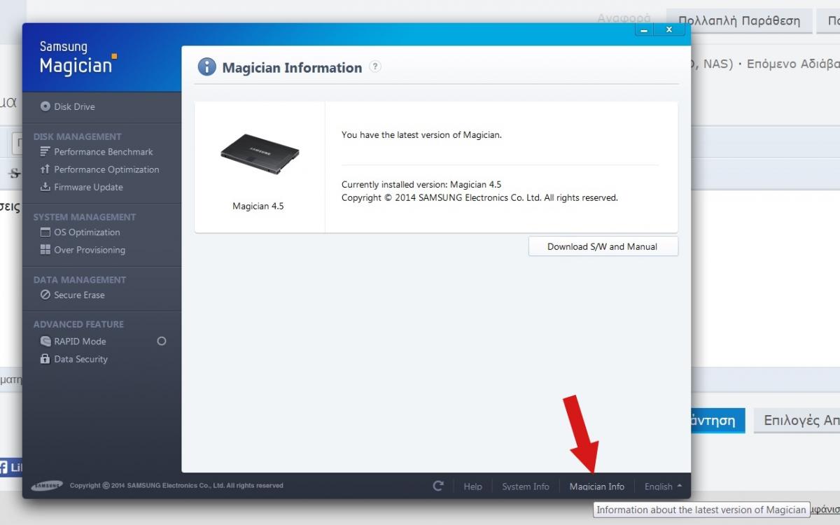840x525 pixels.
Task: Open Help from the footer bar
Action: [472, 486]
